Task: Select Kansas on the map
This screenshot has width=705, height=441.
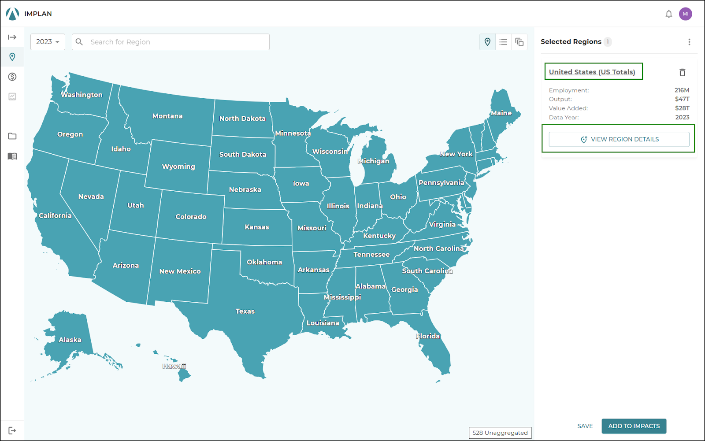Action: [257, 227]
